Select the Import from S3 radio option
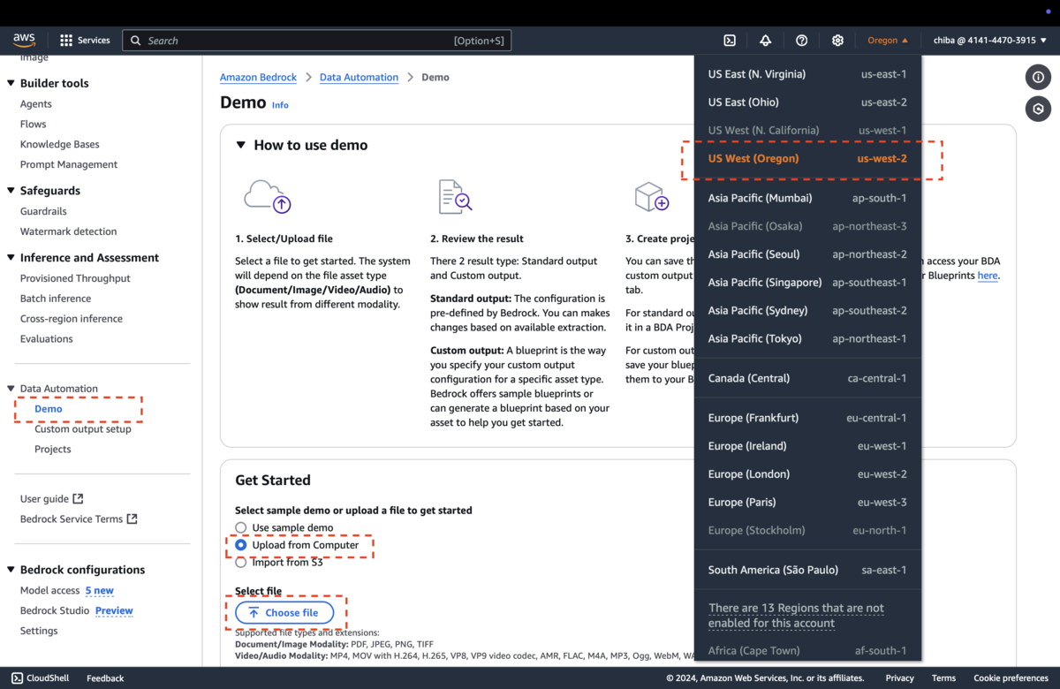Image resolution: width=1060 pixels, height=689 pixels. (240, 563)
